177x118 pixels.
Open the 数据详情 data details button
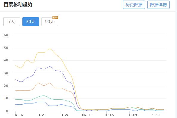click(x=158, y=5)
